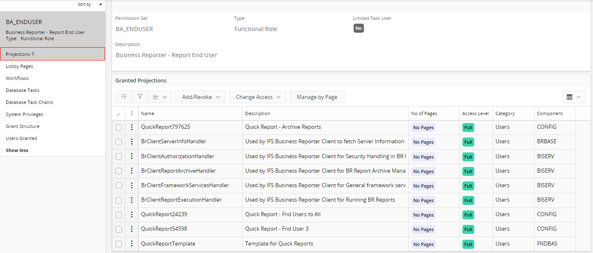Open the Add/Revoke dropdown

click(x=200, y=96)
